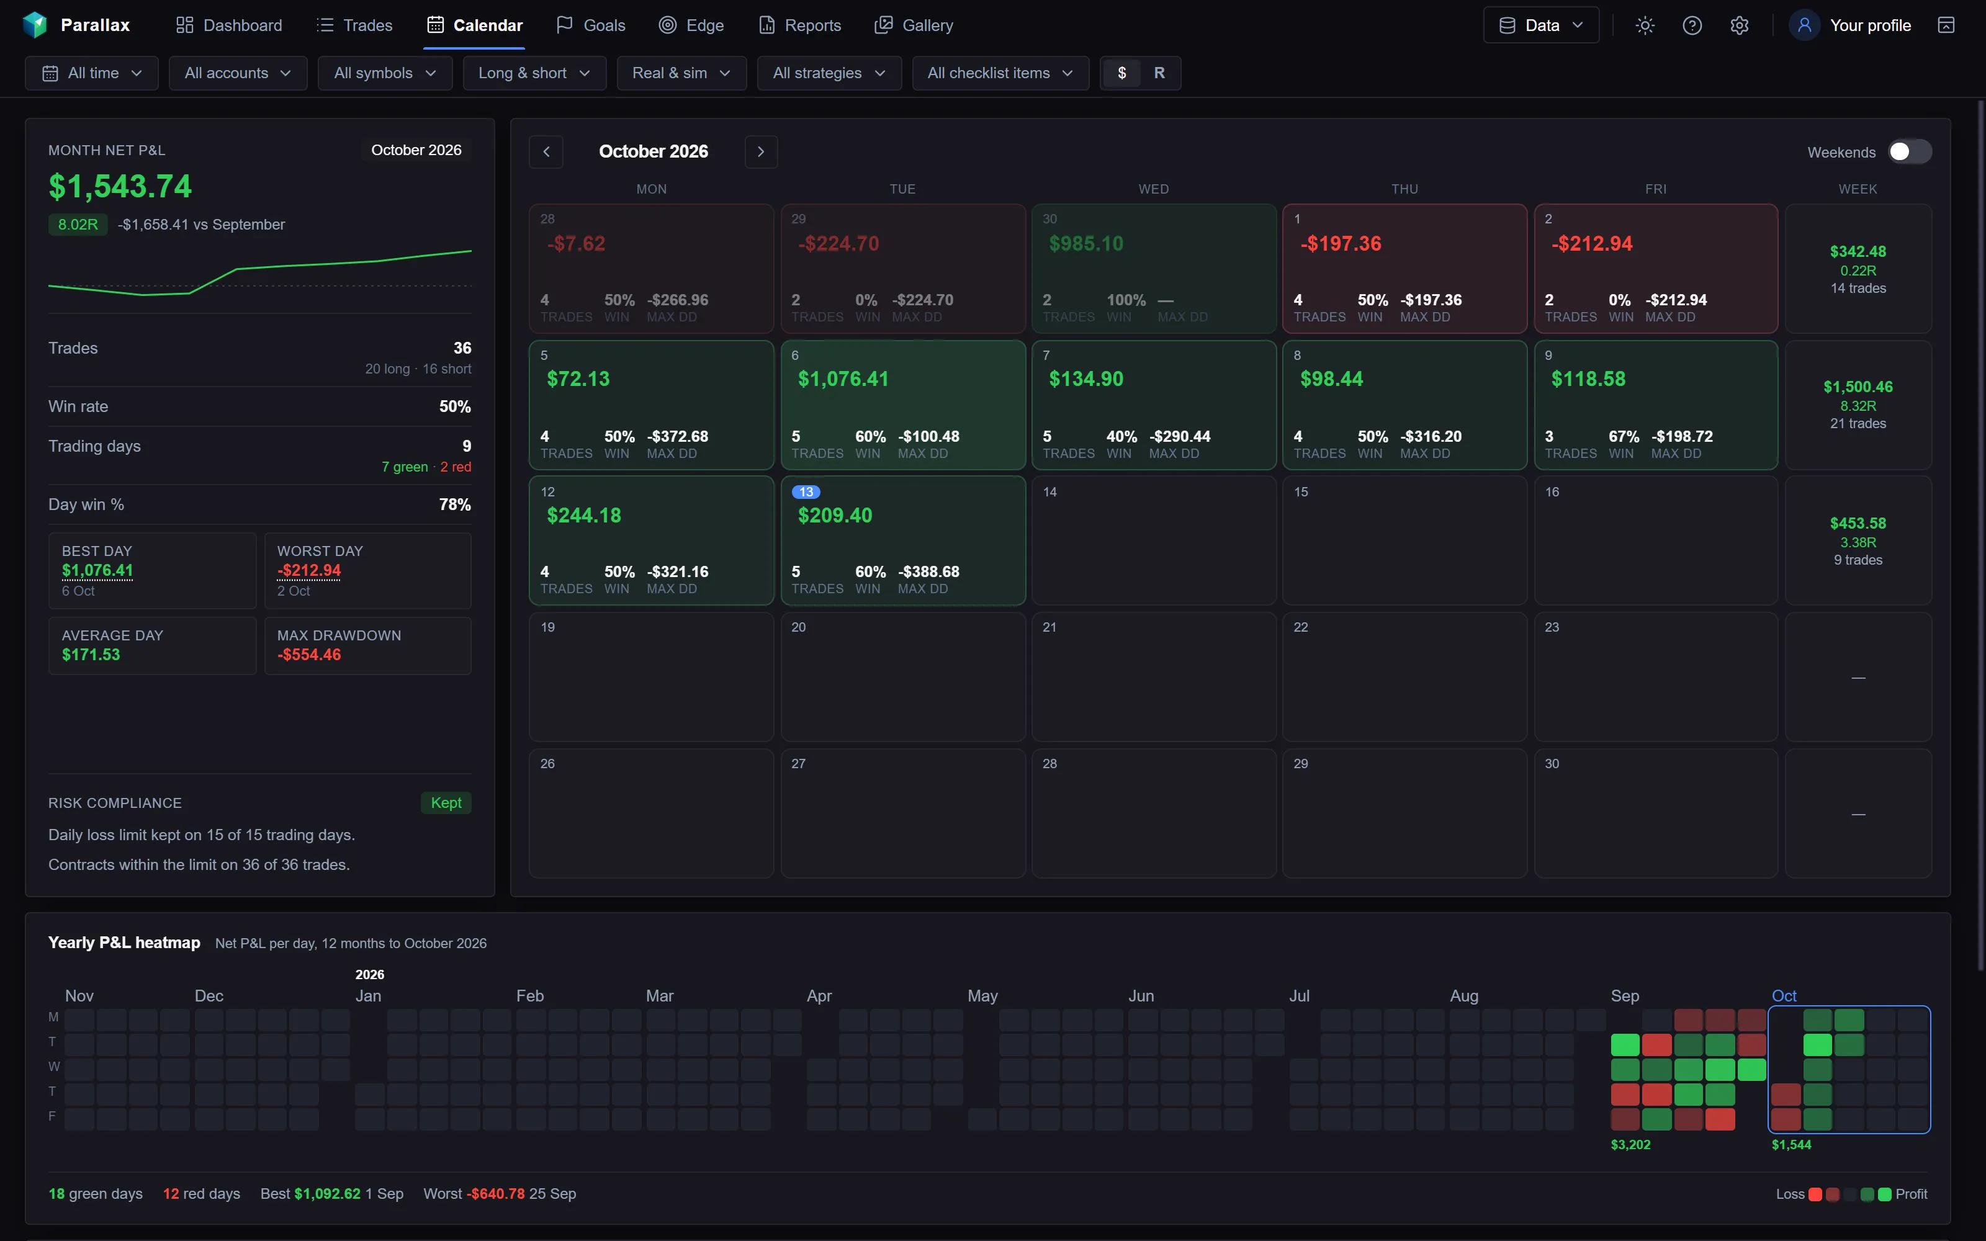The width and height of the screenshot is (1986, 1241).
Task: Open help via question mark icon
Action: [1692, 25]
